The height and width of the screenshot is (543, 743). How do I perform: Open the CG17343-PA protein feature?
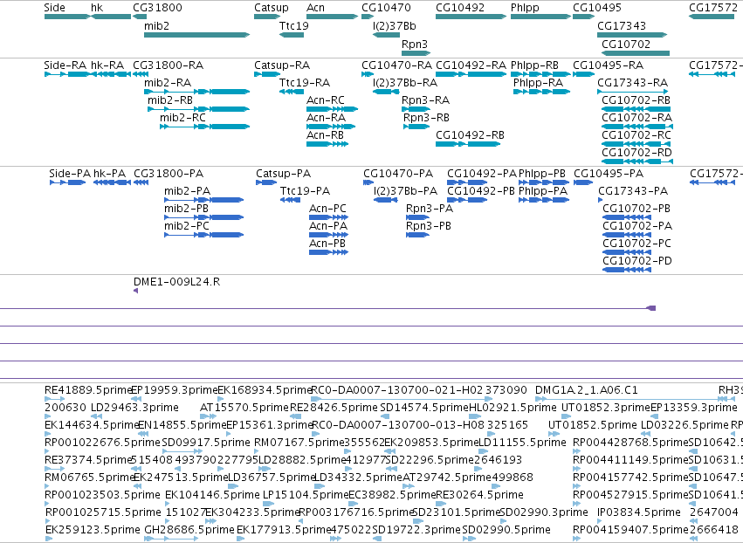(x=601, y=200)
